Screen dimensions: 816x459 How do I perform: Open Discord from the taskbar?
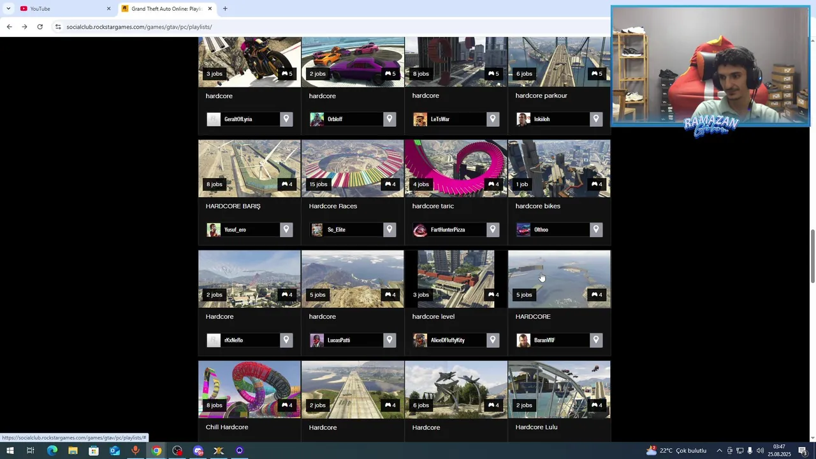point(198,451)
